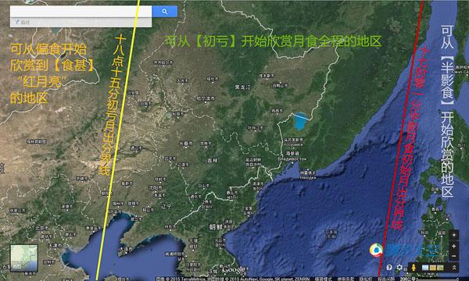469x281 pixels.
Task: Click the 海参崴 Vladivostok city label
Action: click(292, 153)
